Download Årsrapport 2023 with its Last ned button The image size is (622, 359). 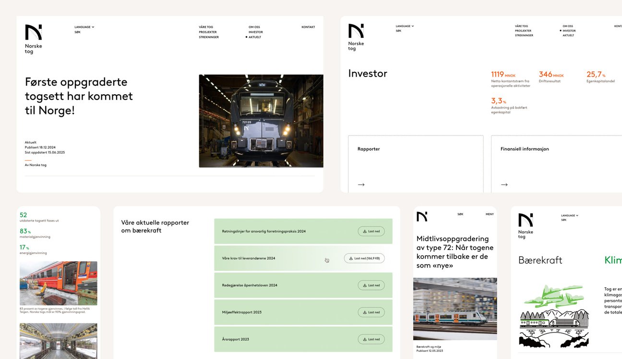coord(371,339)
